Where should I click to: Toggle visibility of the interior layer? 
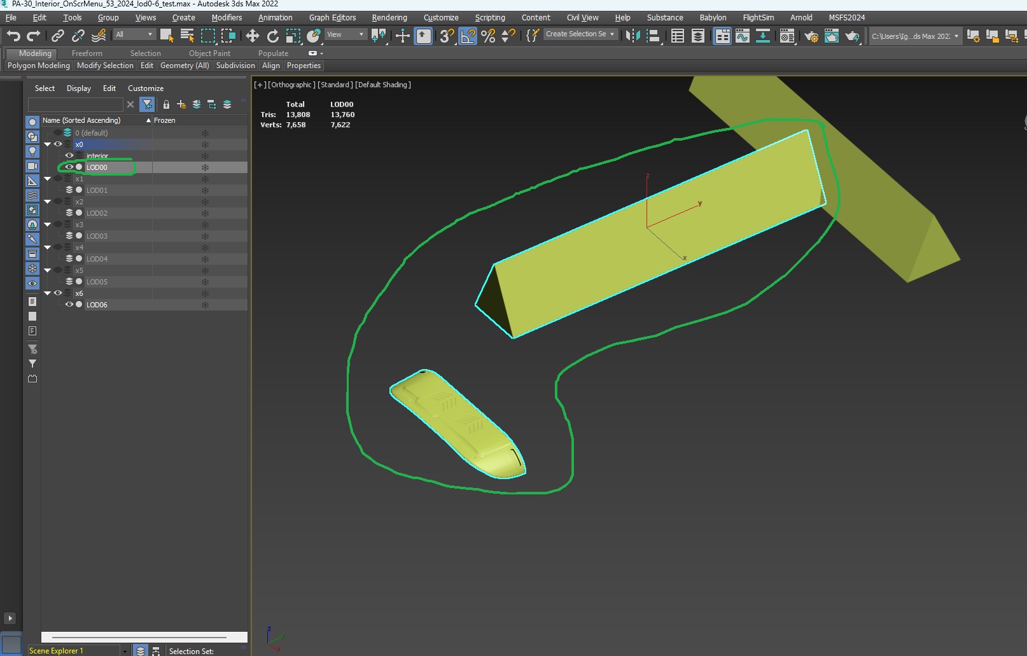tap(69, 156)
